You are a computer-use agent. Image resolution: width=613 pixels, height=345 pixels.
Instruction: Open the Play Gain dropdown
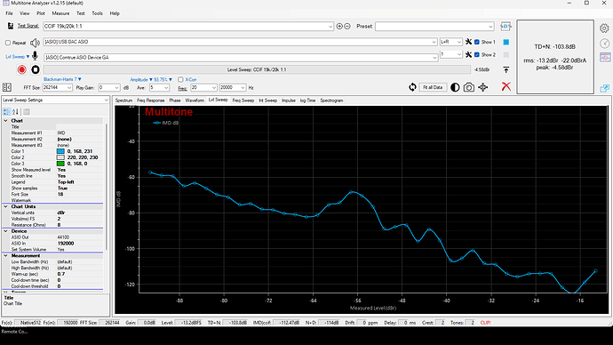point(116,88)
